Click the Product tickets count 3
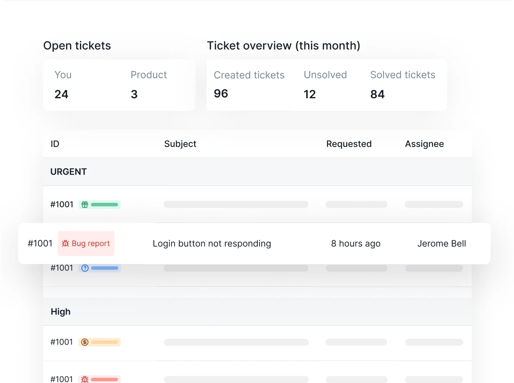This screenshot has width=514, height=383. (x=134, y=94)
